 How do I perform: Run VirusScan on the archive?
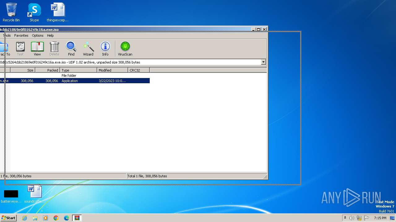(x=125, y=49)
